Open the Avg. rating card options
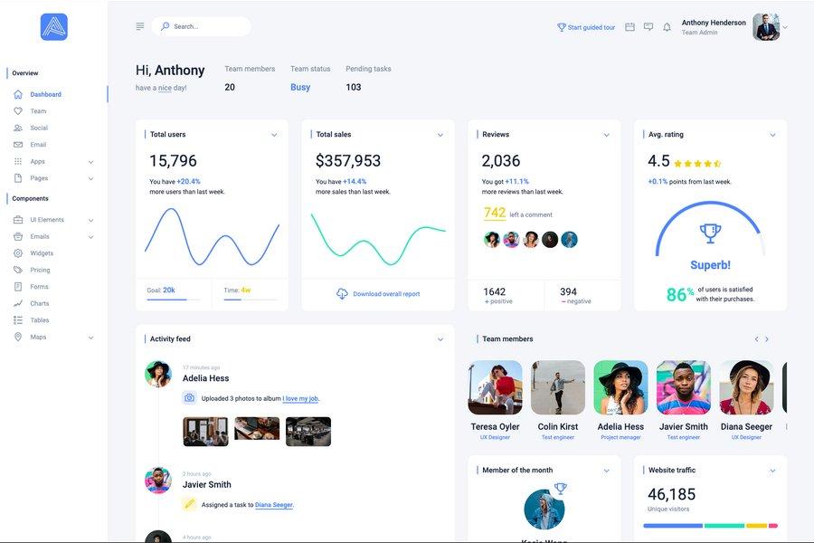 (771, 132)
